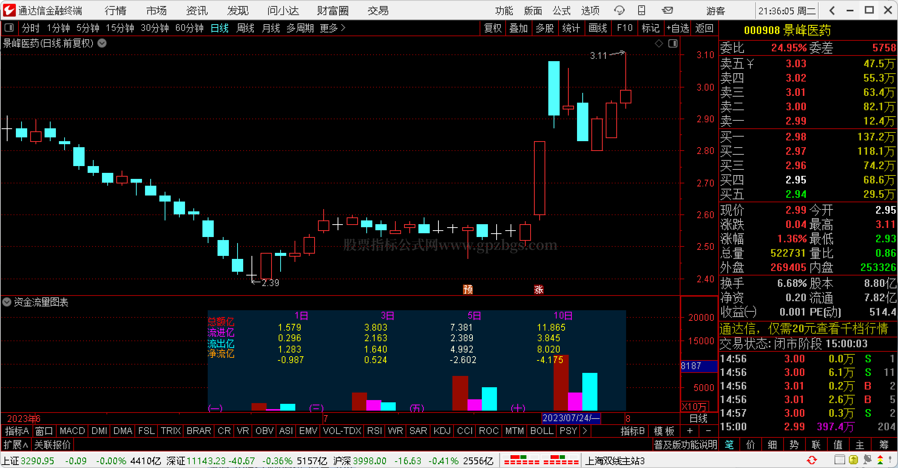Screen dimensions: 898x468
Task: Select the 筹 chip distribution tab
Action: 884,445
